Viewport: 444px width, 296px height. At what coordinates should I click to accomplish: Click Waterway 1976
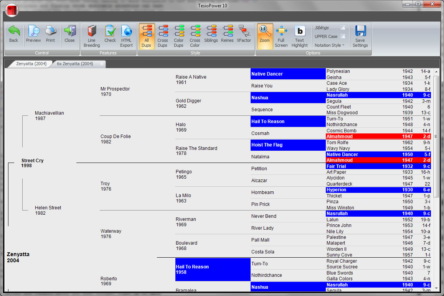(111, 234)
